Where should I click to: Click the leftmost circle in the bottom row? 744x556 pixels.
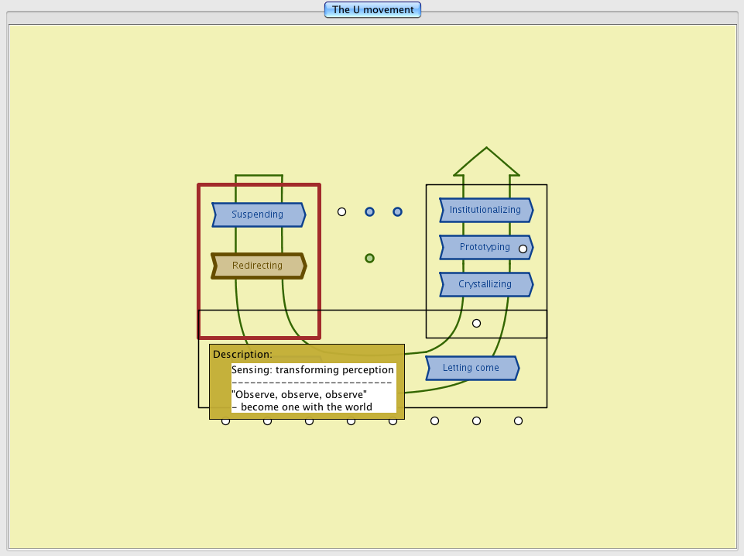tap(226, 421)
